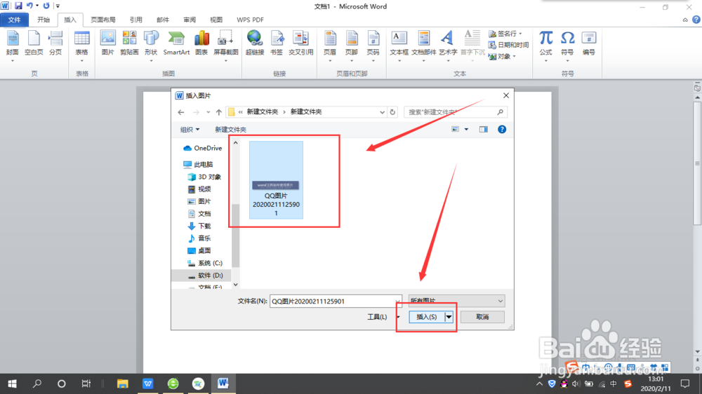Open the WPS PDF tab
The width and height of the screenshot is (702, 394).
(x=250, y=20)
